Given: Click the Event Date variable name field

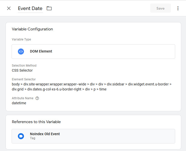Looking at the screenshot, I should pos(30,8).
